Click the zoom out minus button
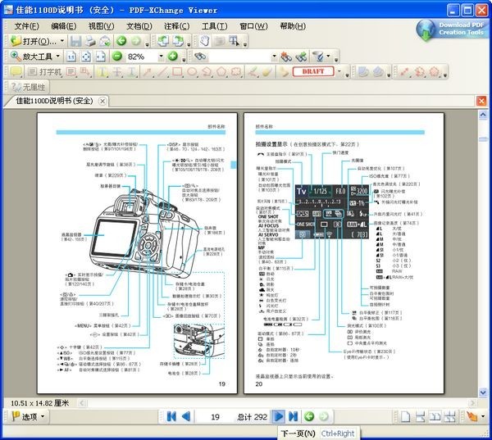This screenshot has height=440, width=492. click(x=117, y=57)
